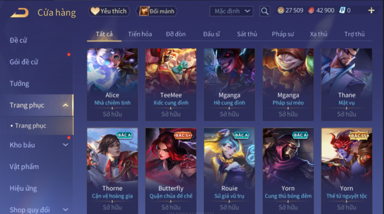384x214 pixels.
Task: Collapse the Trang phục sidebar section
Action: pyautogui.click(x=65, y=105)
